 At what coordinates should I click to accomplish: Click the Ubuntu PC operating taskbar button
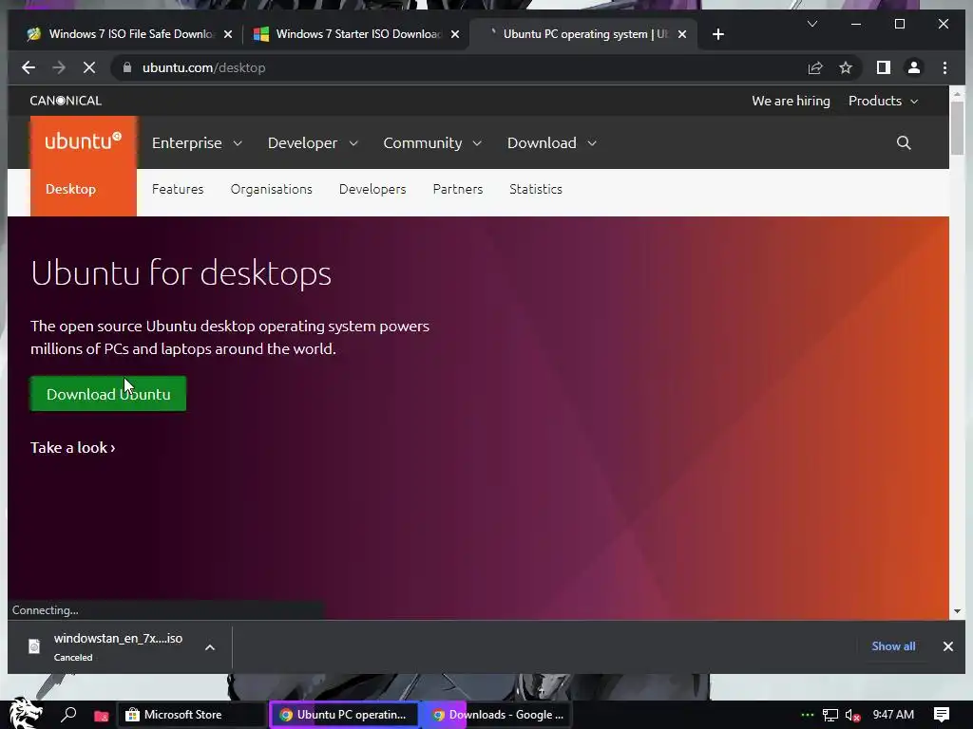point(344,715)
